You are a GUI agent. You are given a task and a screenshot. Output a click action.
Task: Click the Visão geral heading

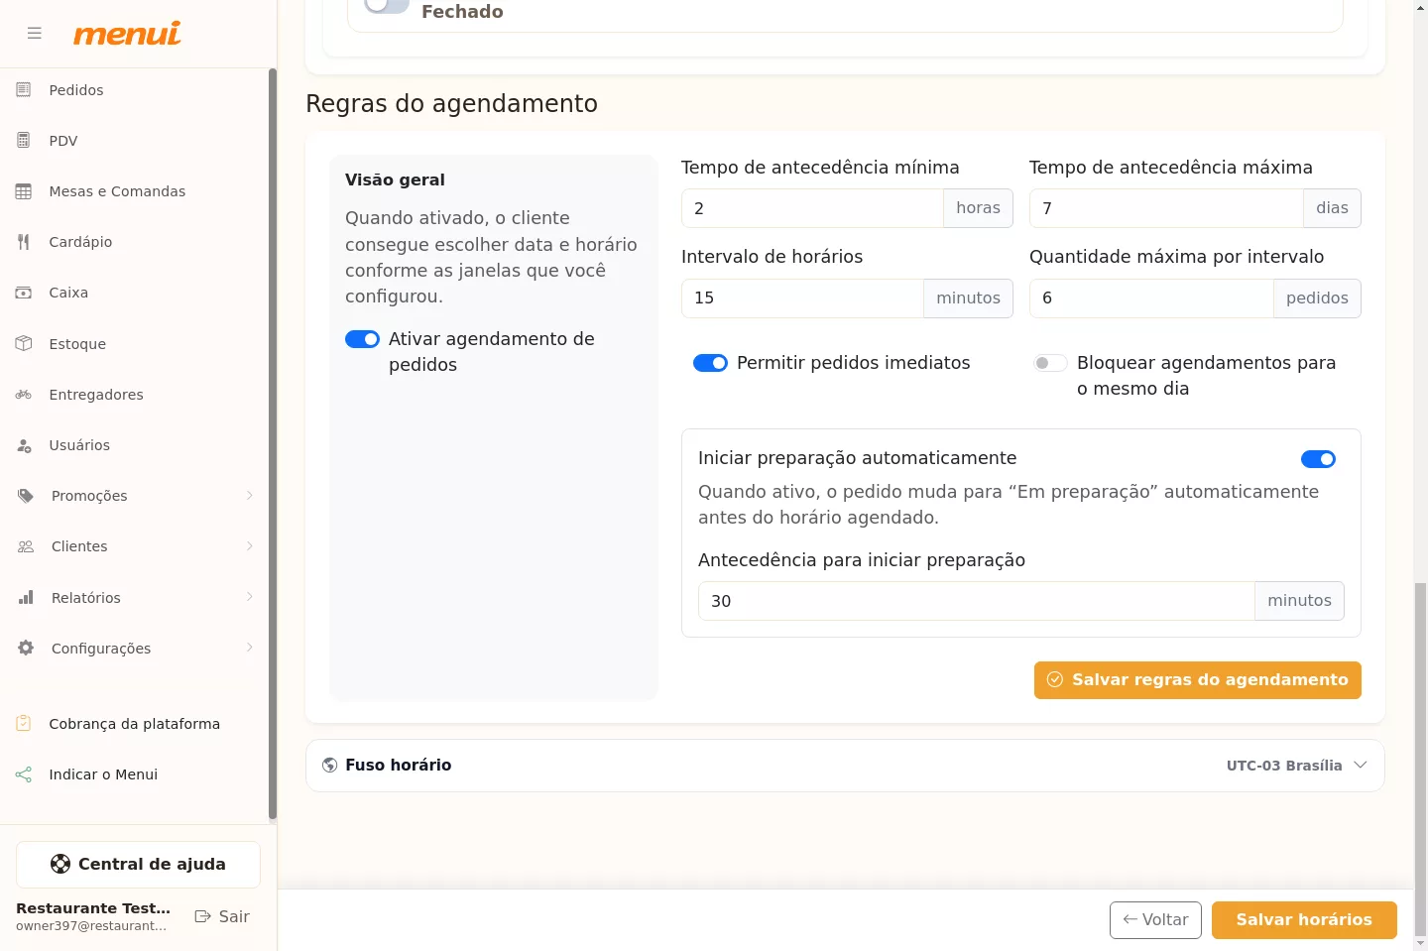[x=395, y=180]
